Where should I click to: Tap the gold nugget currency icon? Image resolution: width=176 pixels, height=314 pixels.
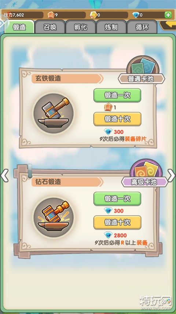click(x=93, y=15)
